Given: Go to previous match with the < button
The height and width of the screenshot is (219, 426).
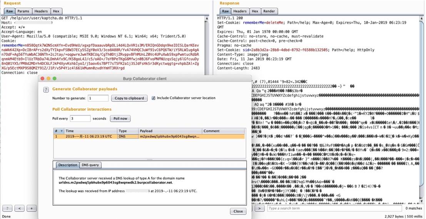Looking at the screenshot, I should pyautogui.click(x=19, y=208).
